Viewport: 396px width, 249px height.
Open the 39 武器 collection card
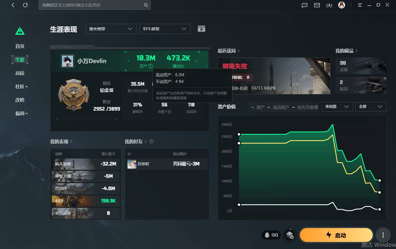pos(361,66)
